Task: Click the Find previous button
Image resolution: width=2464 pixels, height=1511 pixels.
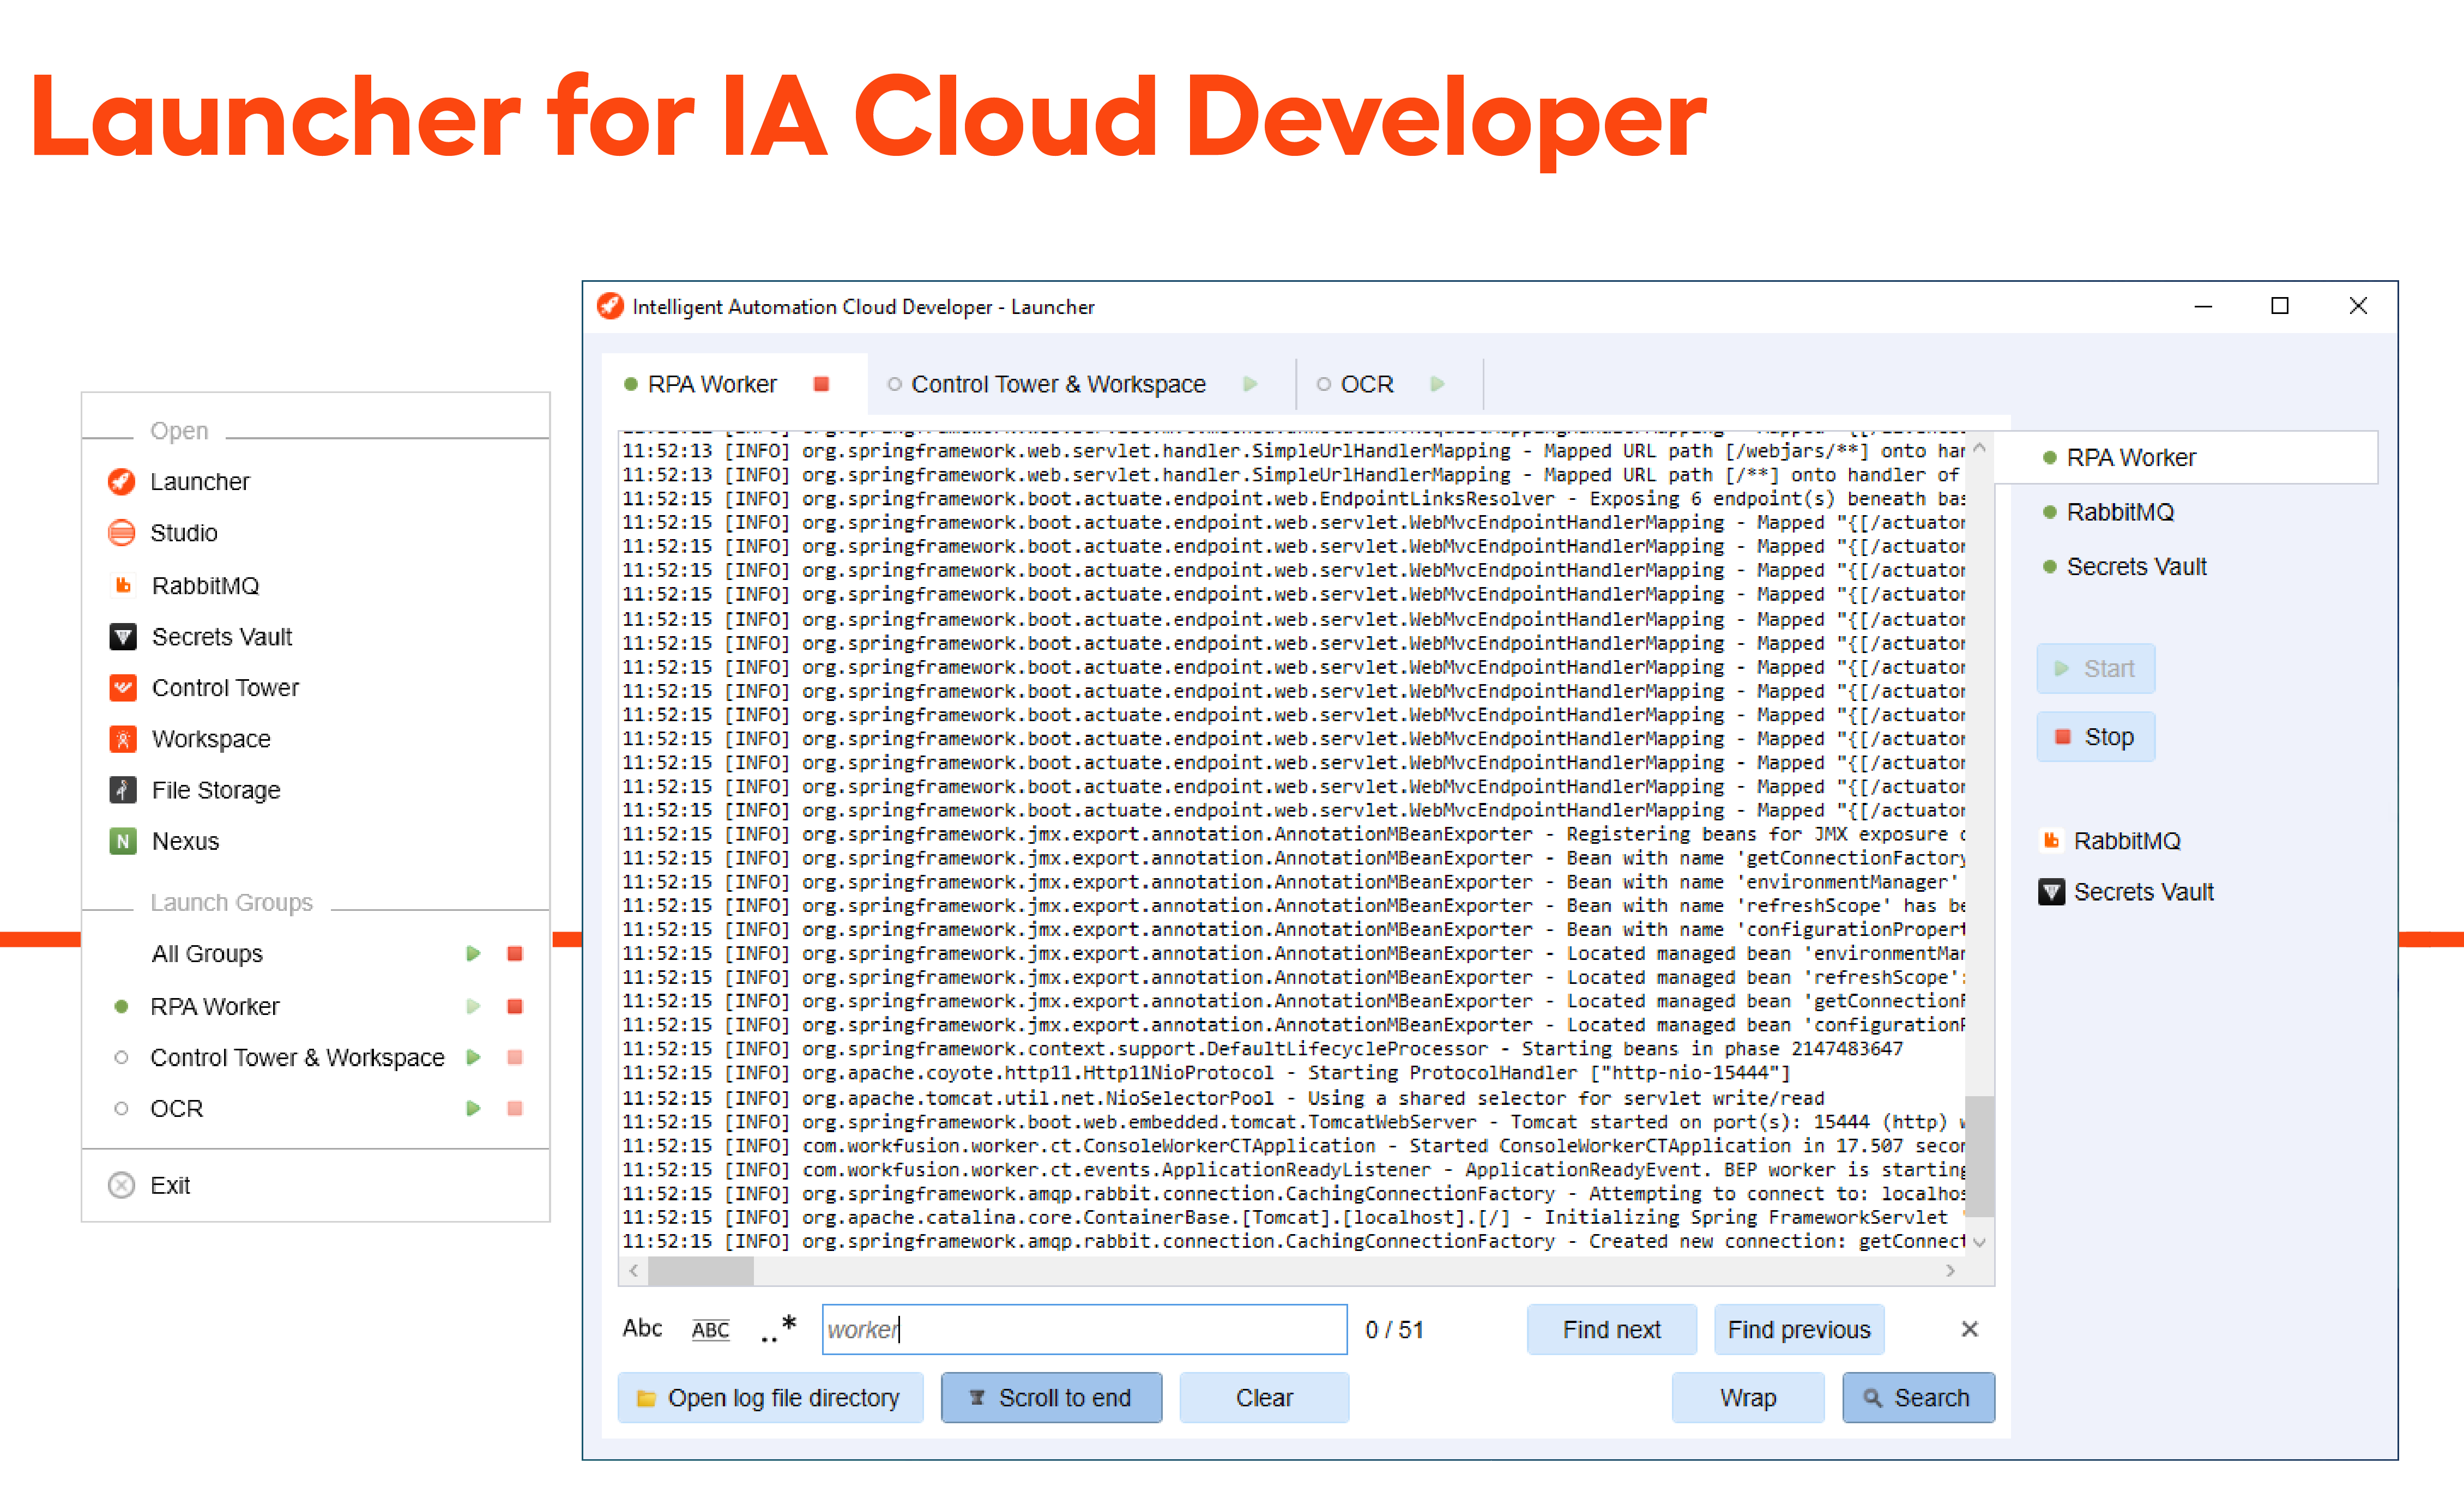Action: coord(1799,1329)
